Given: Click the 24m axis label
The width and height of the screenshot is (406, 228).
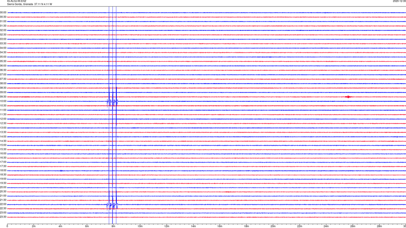Looking at the screenshot, I should coord(326,226).
